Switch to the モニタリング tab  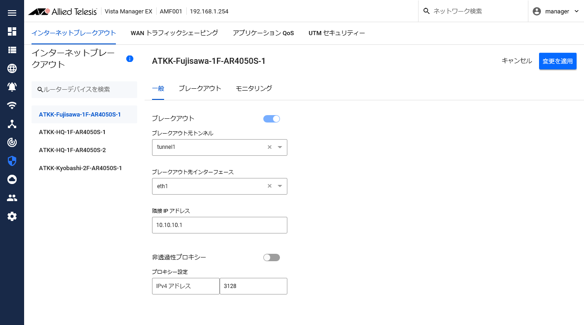pyautogui.click(x=254, y=88)
